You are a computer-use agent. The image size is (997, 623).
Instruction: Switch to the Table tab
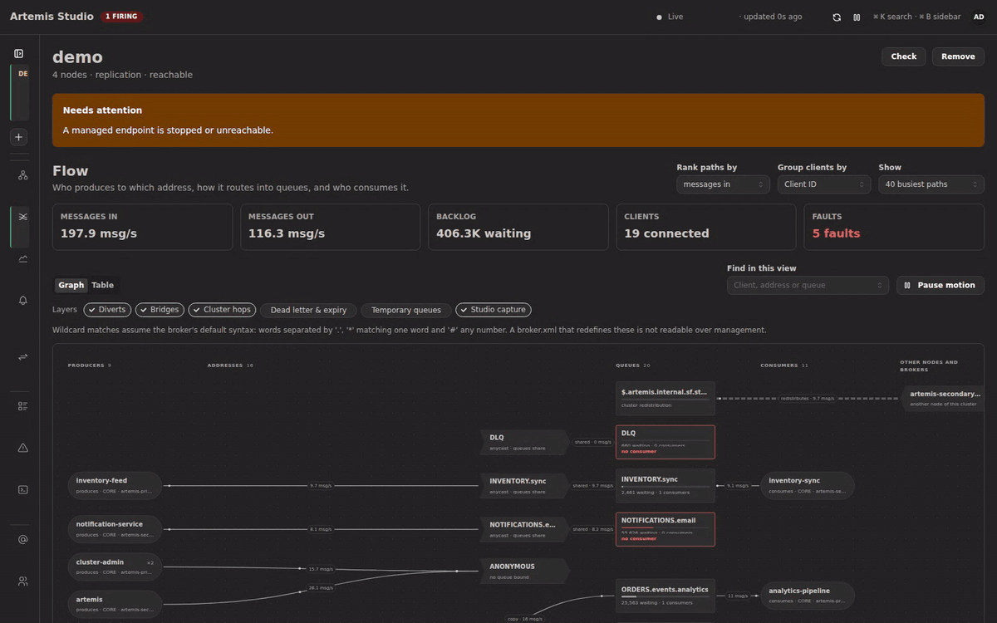pos(102,285)
